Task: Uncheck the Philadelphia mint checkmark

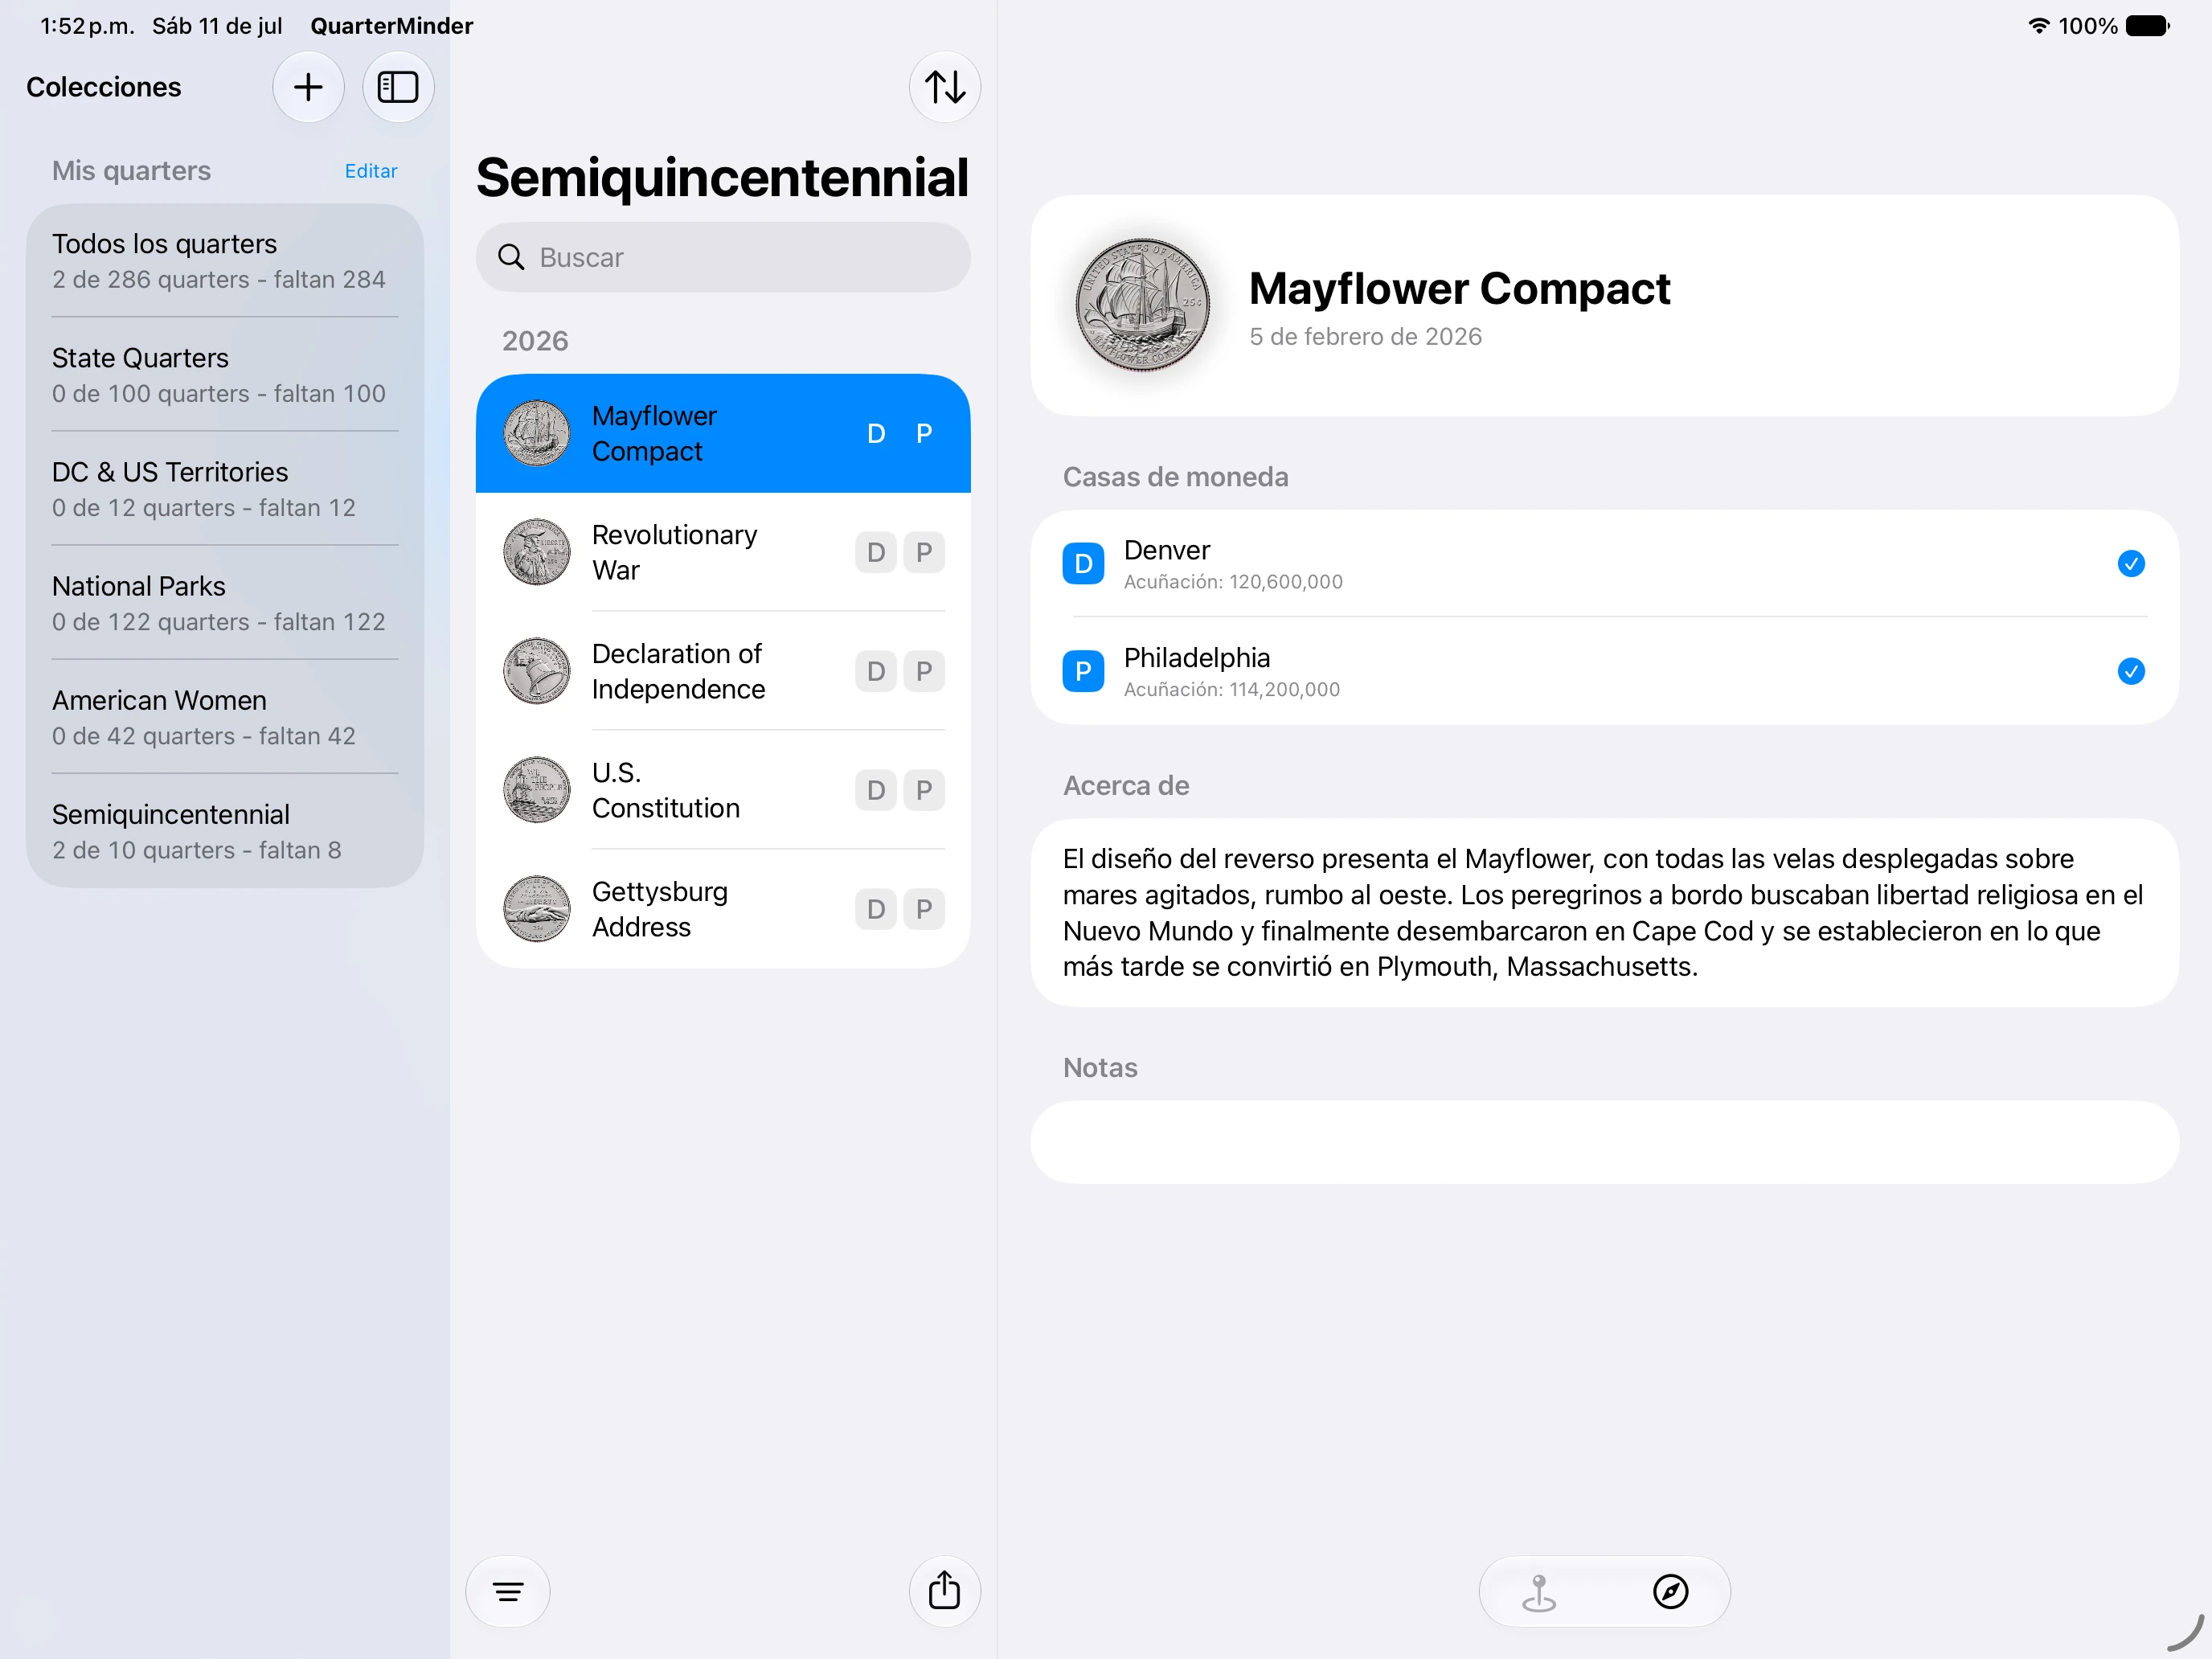Action: click(2131, 671)
